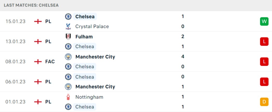This screenshot has height=112, width=272.
Task: Click Manchester City crest in FAC match
Action: tap(68, 57)
